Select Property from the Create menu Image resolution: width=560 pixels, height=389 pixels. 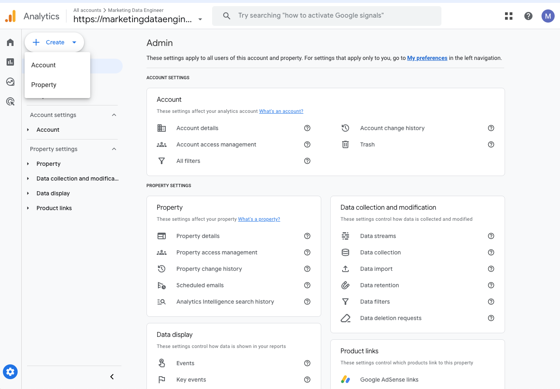click(43, 85)
